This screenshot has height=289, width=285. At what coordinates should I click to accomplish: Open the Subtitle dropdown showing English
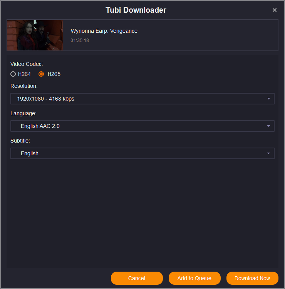point(142,153)
